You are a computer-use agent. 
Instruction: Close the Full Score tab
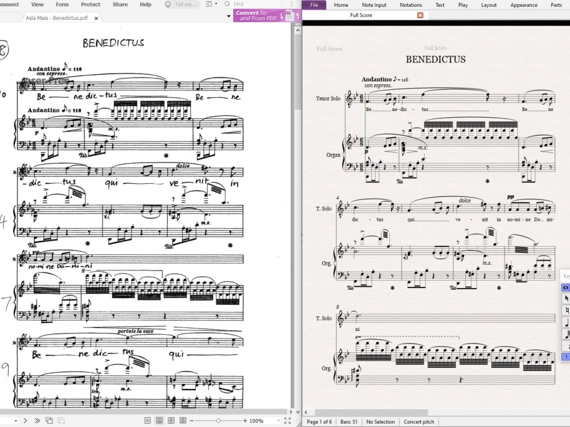coord(420,15)
